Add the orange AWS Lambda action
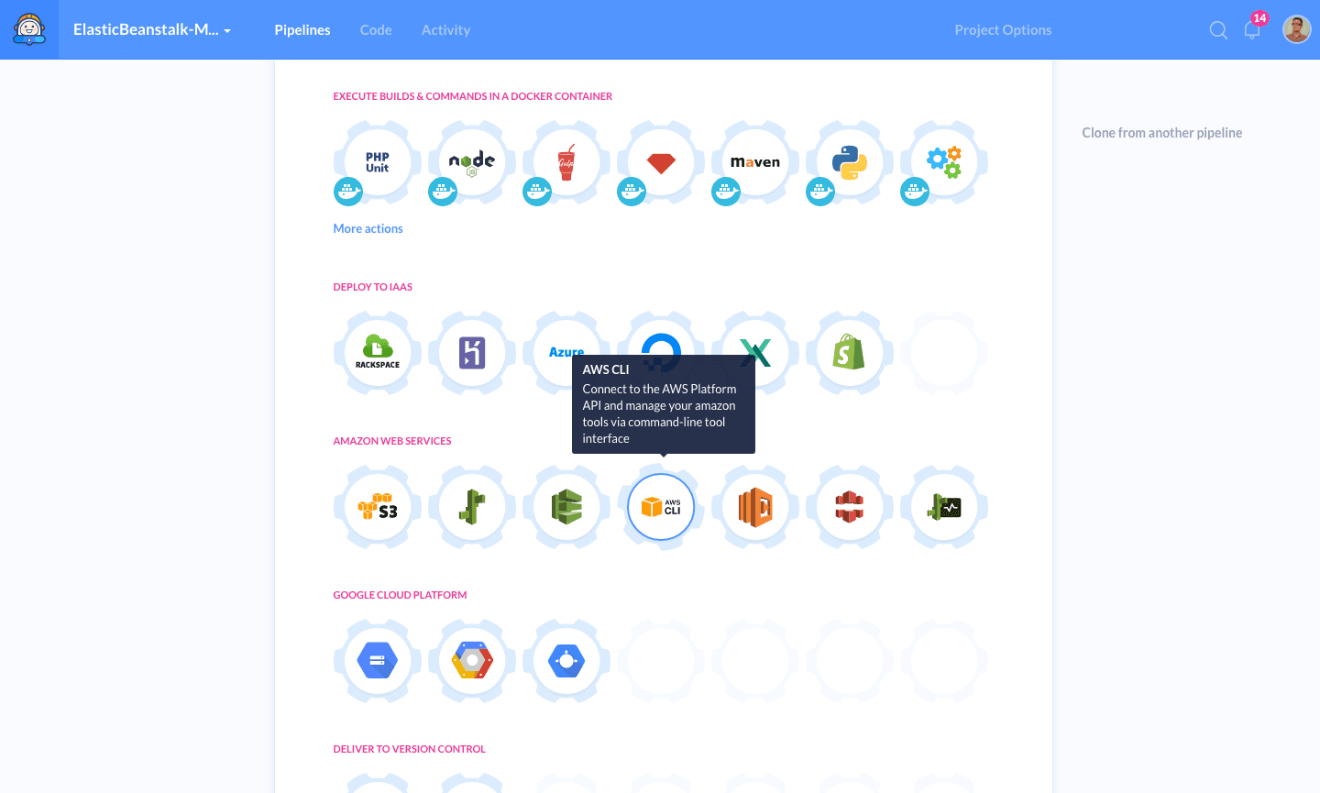Image resolution: width=1320 pixels, height=793 pixels. coord(755,507)
